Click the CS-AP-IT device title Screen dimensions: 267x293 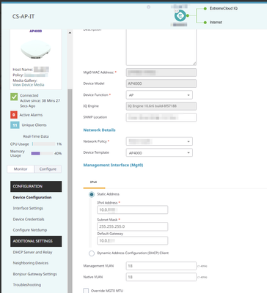point(23,17)
